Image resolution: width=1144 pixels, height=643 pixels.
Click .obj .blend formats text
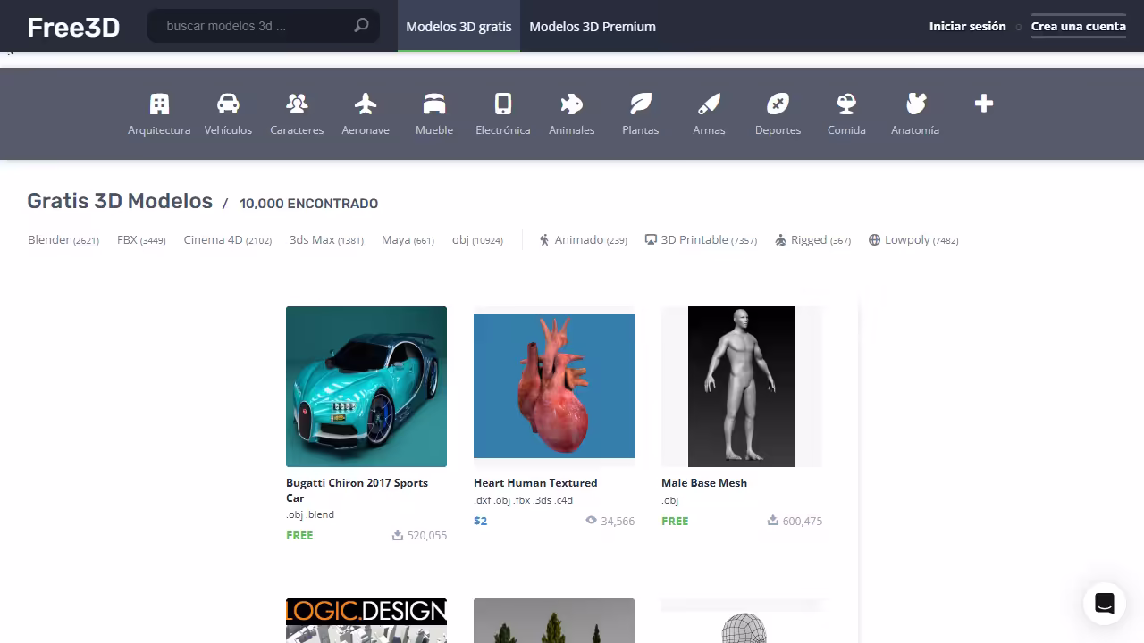[x=310, y=514]
